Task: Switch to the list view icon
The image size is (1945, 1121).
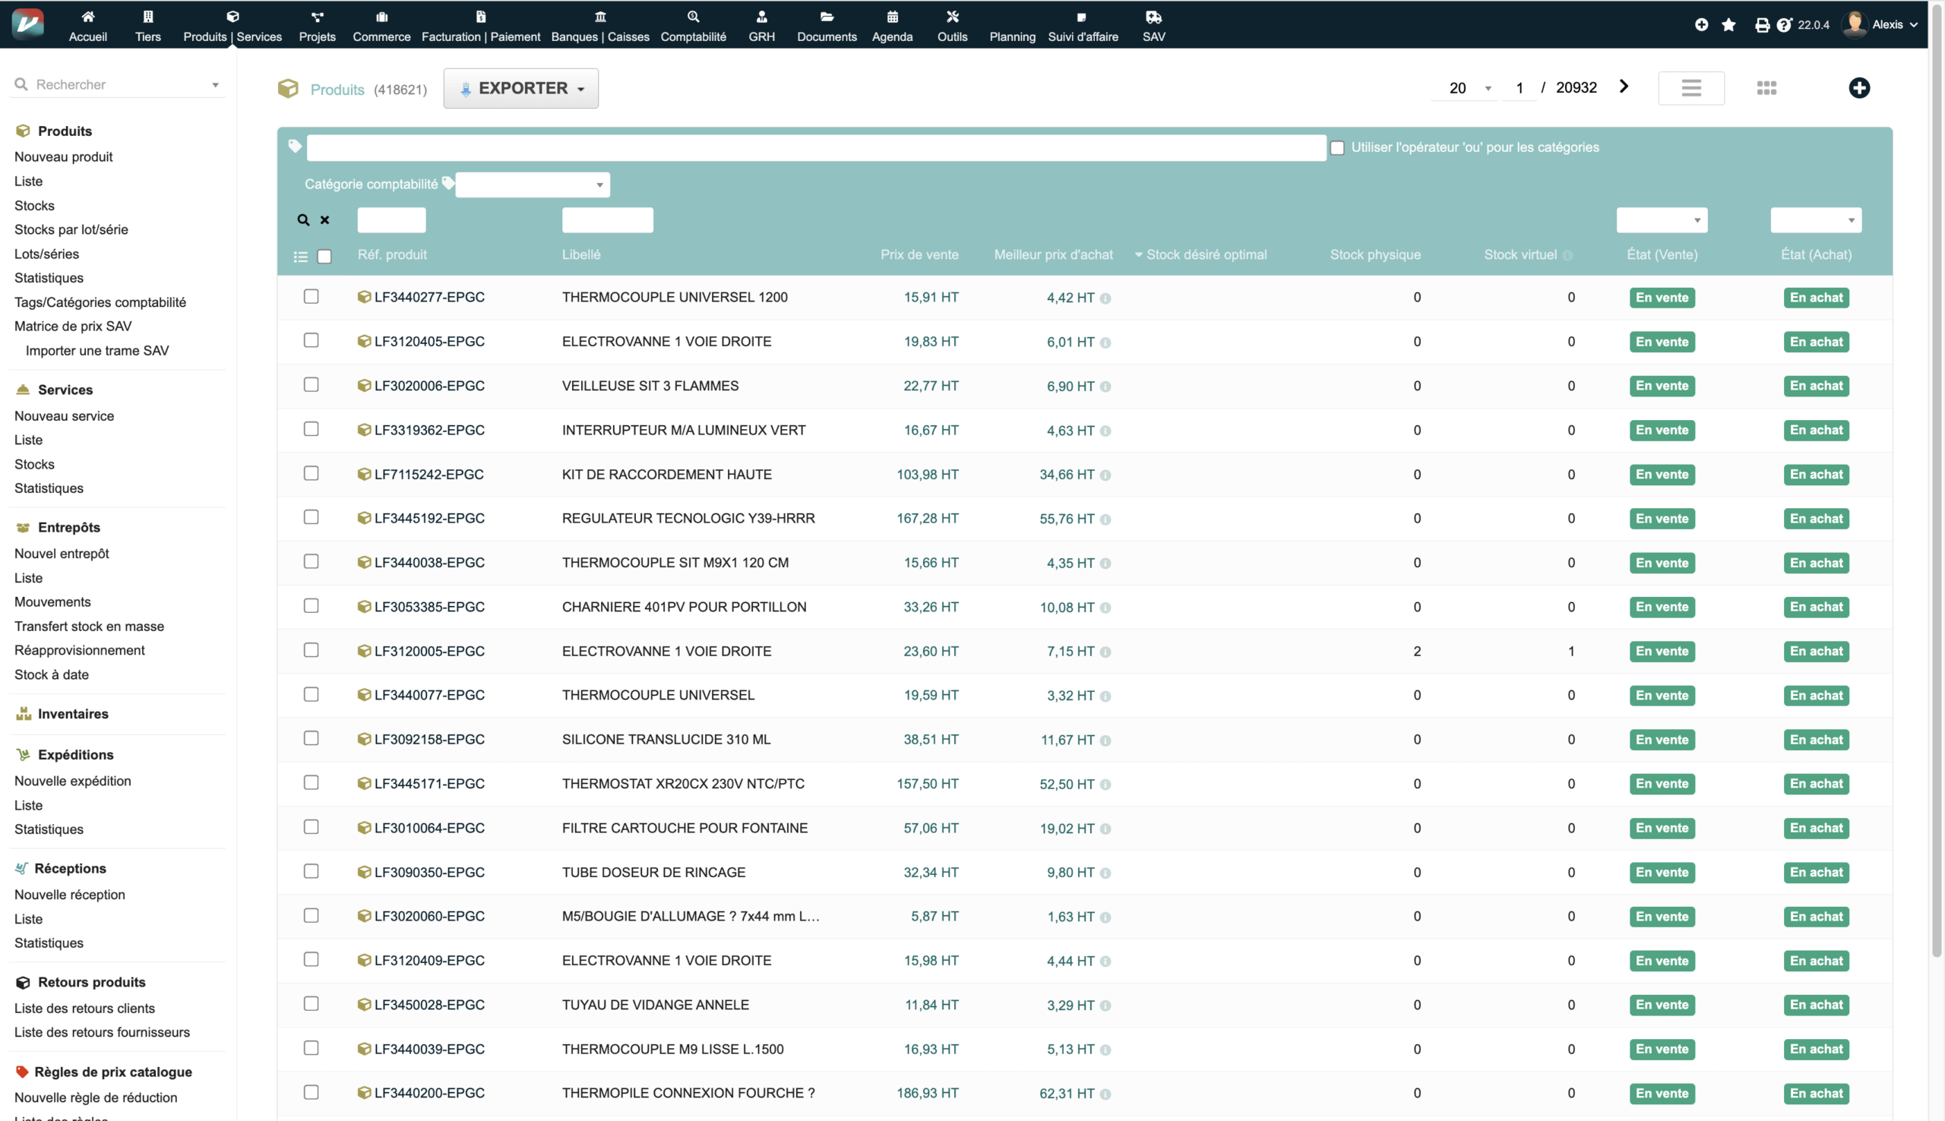Action: click(1691, 88)
